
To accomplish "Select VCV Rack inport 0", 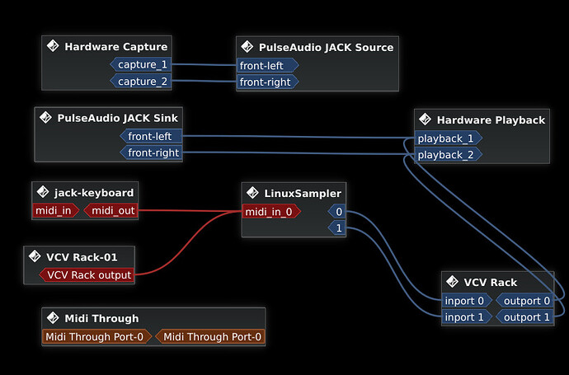I will (467, 301).
